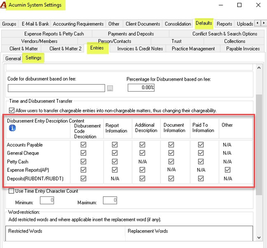Click the scroll down arrow of settings panel
Screen dimensions: 267x248
[x=259, y=238]
